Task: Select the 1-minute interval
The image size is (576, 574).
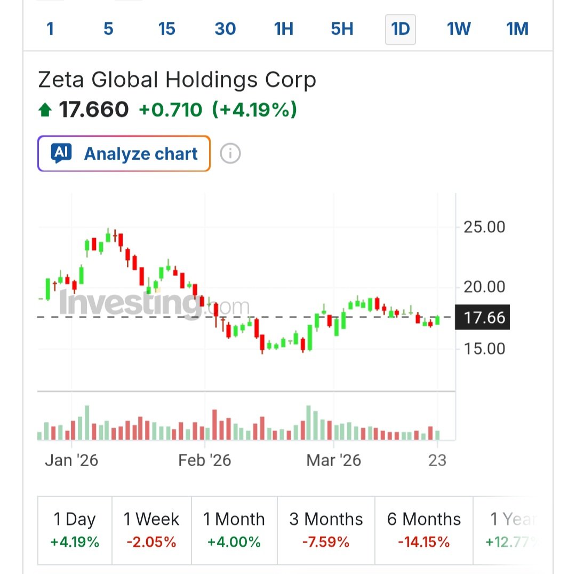Action: [50, 29]
